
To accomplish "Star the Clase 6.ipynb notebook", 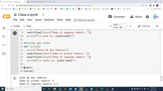I will [43, 15].
